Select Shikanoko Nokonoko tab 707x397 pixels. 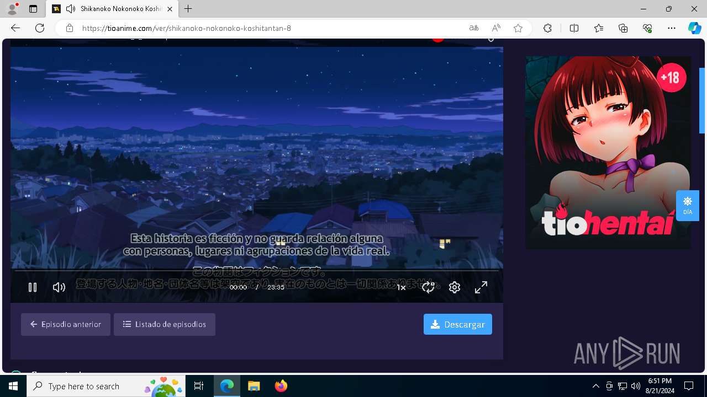tap(113, 9)
